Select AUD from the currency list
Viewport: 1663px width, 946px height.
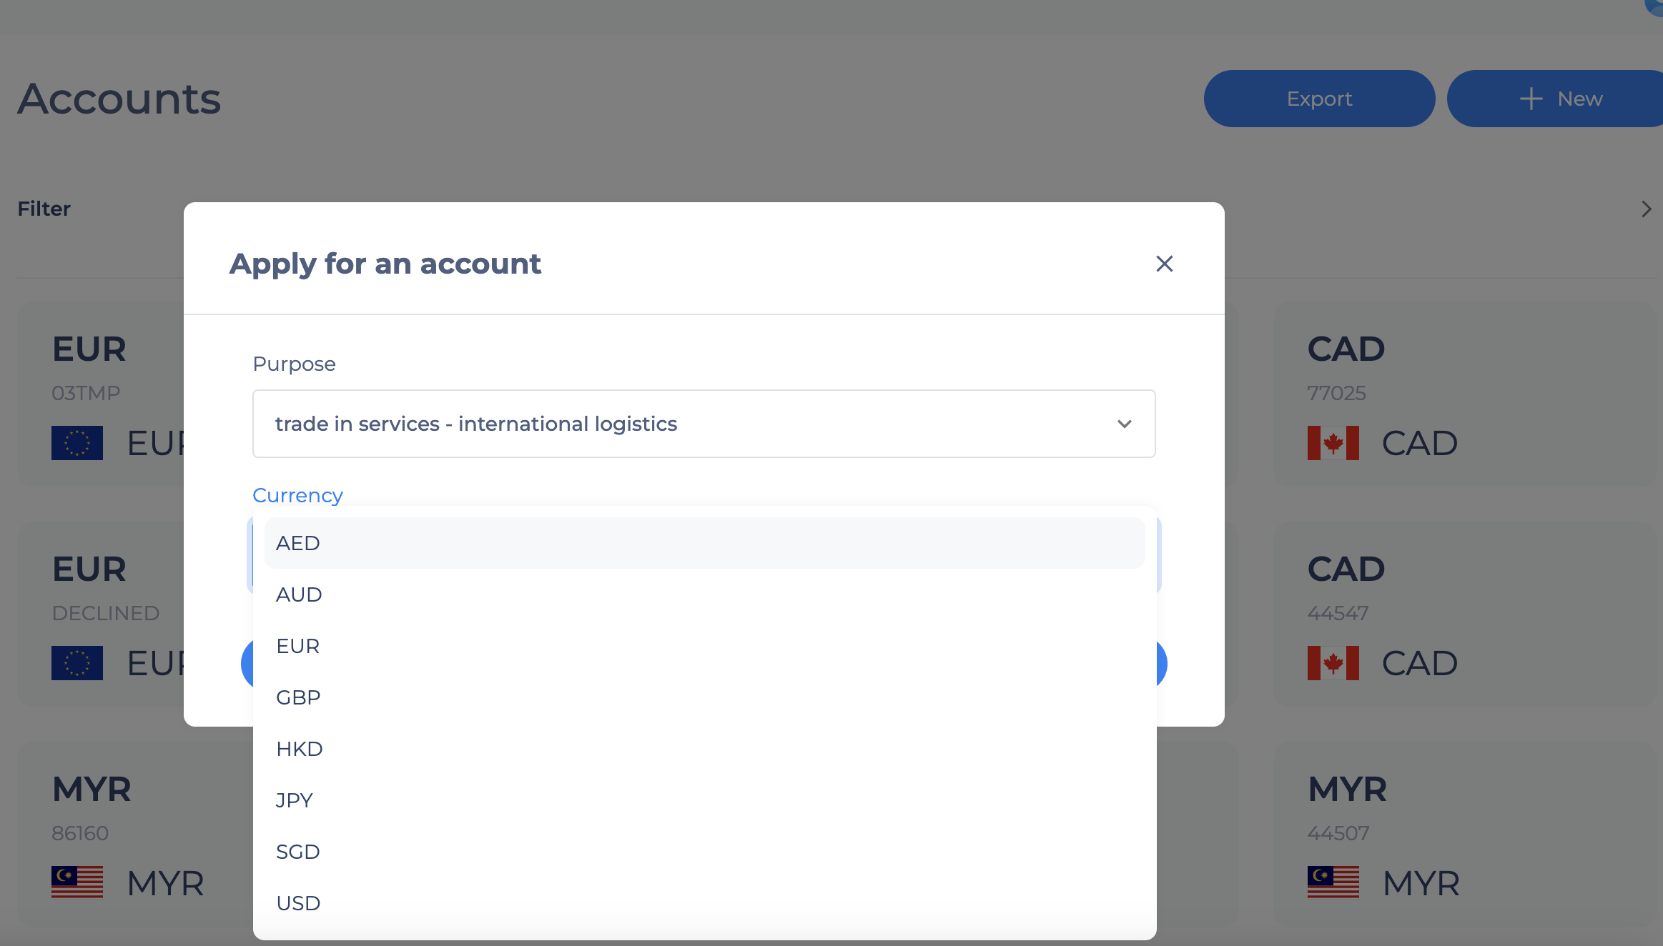[x=704, y=594]
